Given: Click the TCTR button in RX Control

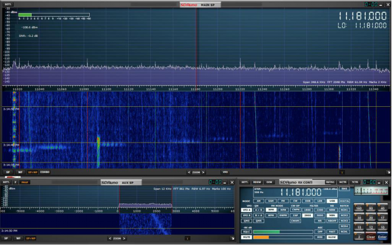Looking at the screenshot, I should [355, 182].
